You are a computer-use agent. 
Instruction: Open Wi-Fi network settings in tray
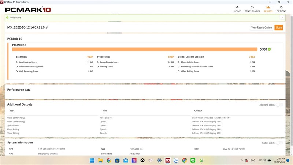coord(260,160)
